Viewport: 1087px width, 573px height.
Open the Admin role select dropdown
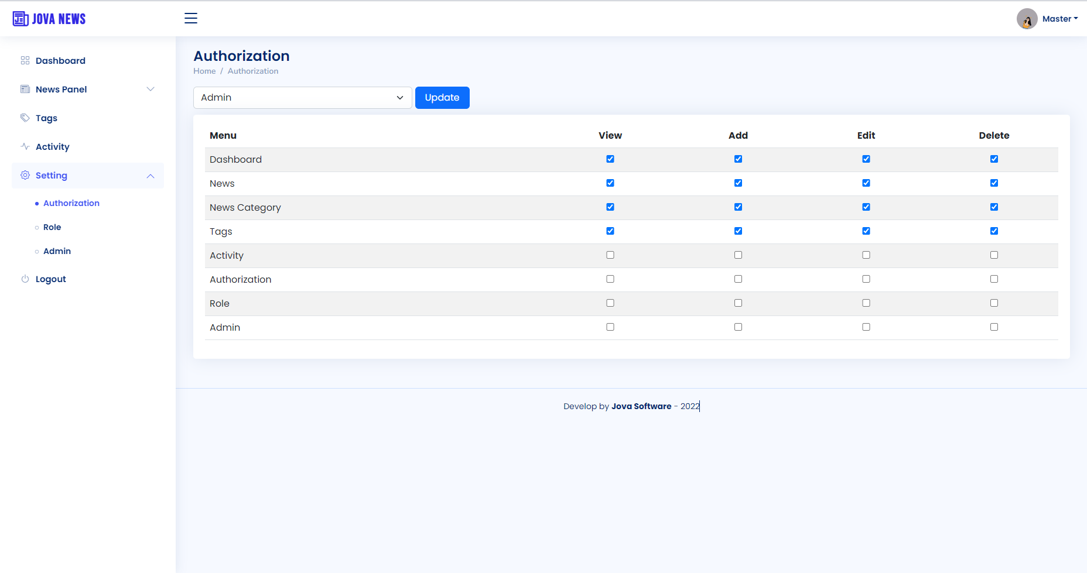pos(302,98)
